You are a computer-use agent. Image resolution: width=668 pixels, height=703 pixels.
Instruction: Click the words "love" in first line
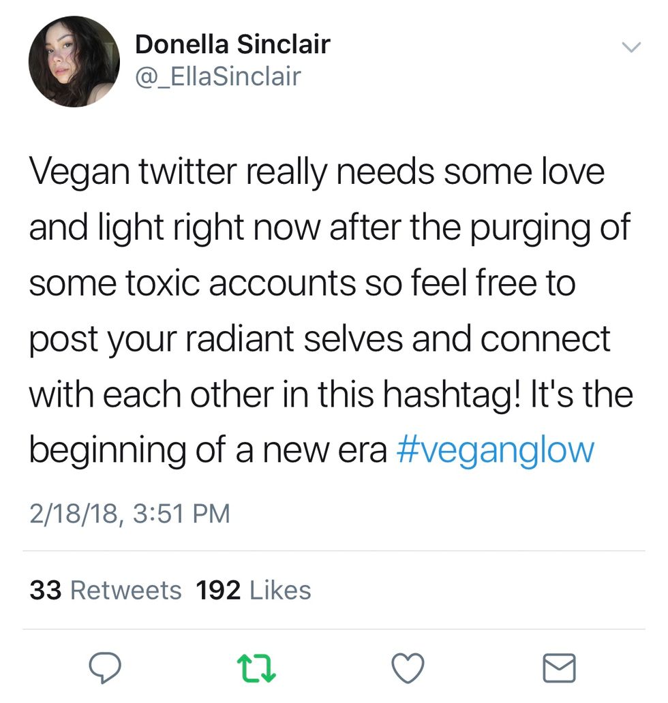[573, 172]
